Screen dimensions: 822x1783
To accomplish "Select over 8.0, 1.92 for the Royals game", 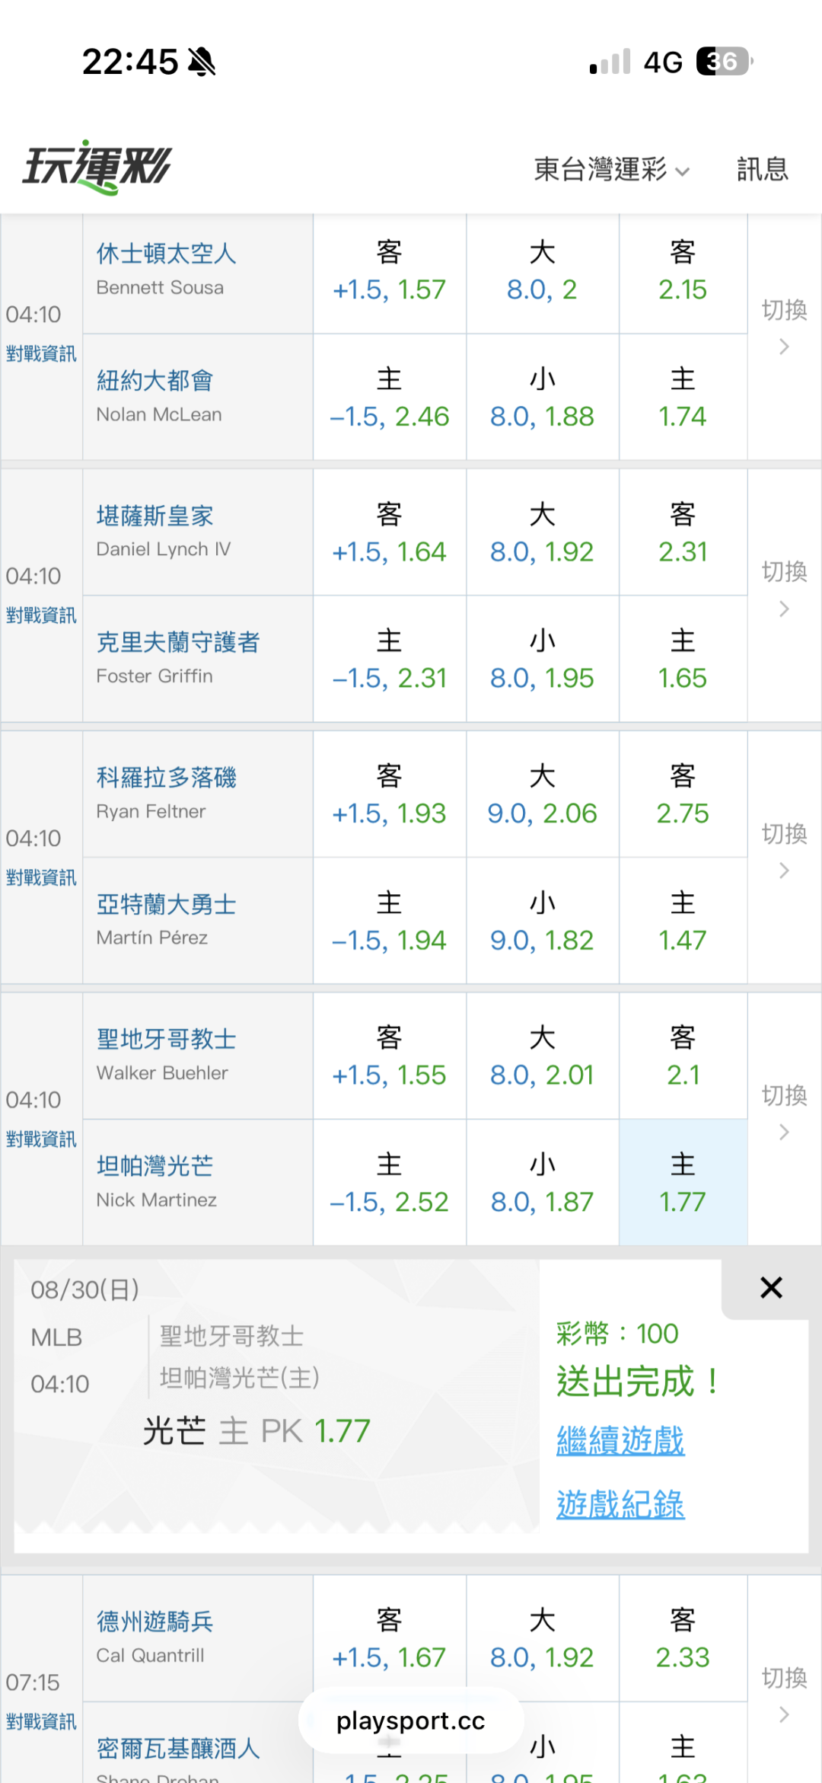I will [543, 532].
